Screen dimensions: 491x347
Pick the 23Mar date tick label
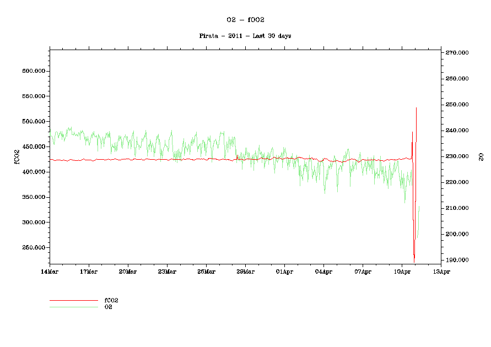pyautogui.click(x=167, y=272)
